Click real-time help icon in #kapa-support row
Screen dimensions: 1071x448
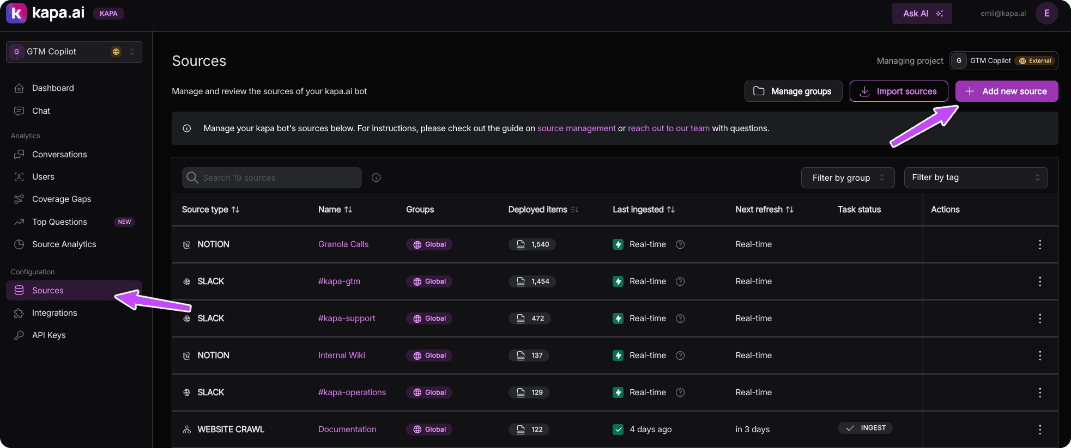[680, 318]
